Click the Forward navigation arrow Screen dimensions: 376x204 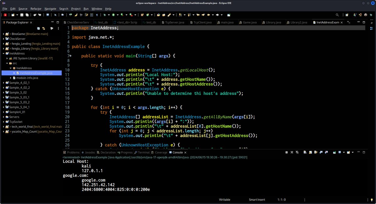pos(217,15)
